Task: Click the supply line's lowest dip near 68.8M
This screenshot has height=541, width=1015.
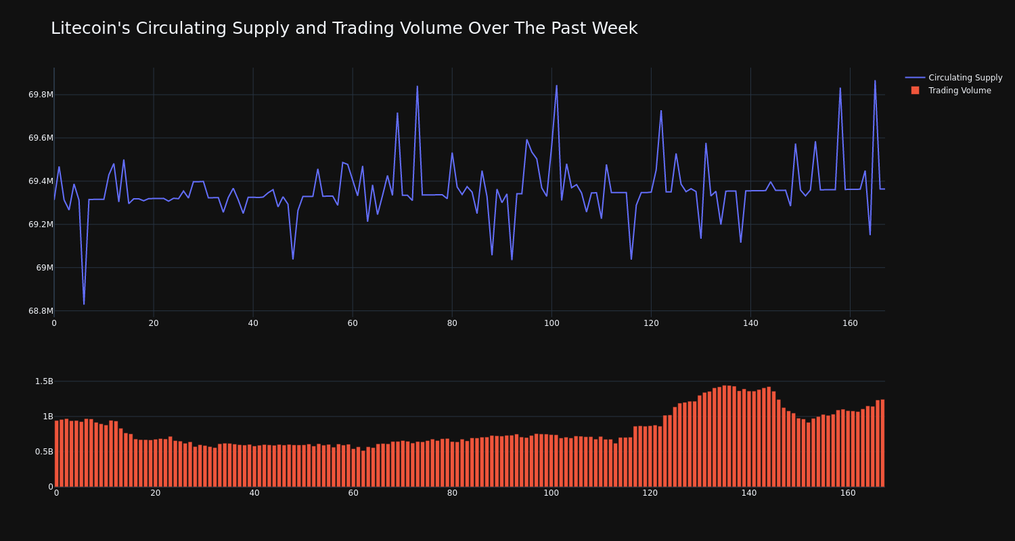Action: coord(84,304)
